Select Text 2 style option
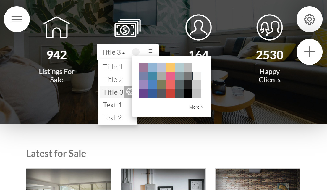Image resolution: width=327 pixels, height=190 pixels. click(x=112, y=118)
